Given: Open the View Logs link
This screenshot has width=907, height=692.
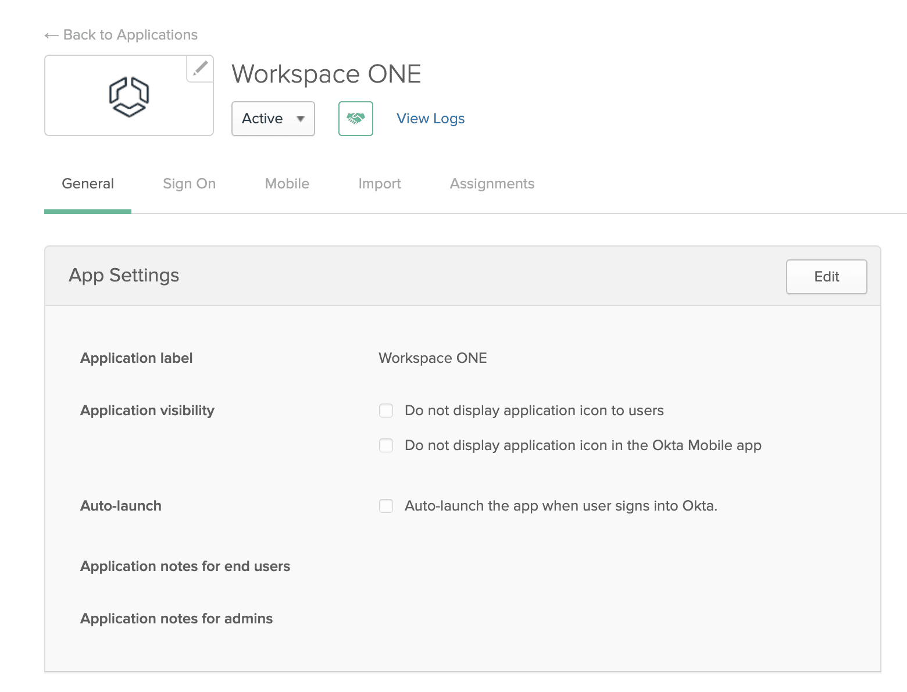Looking at the screenshot, I should pyautogui.click(x=430, y=119).
